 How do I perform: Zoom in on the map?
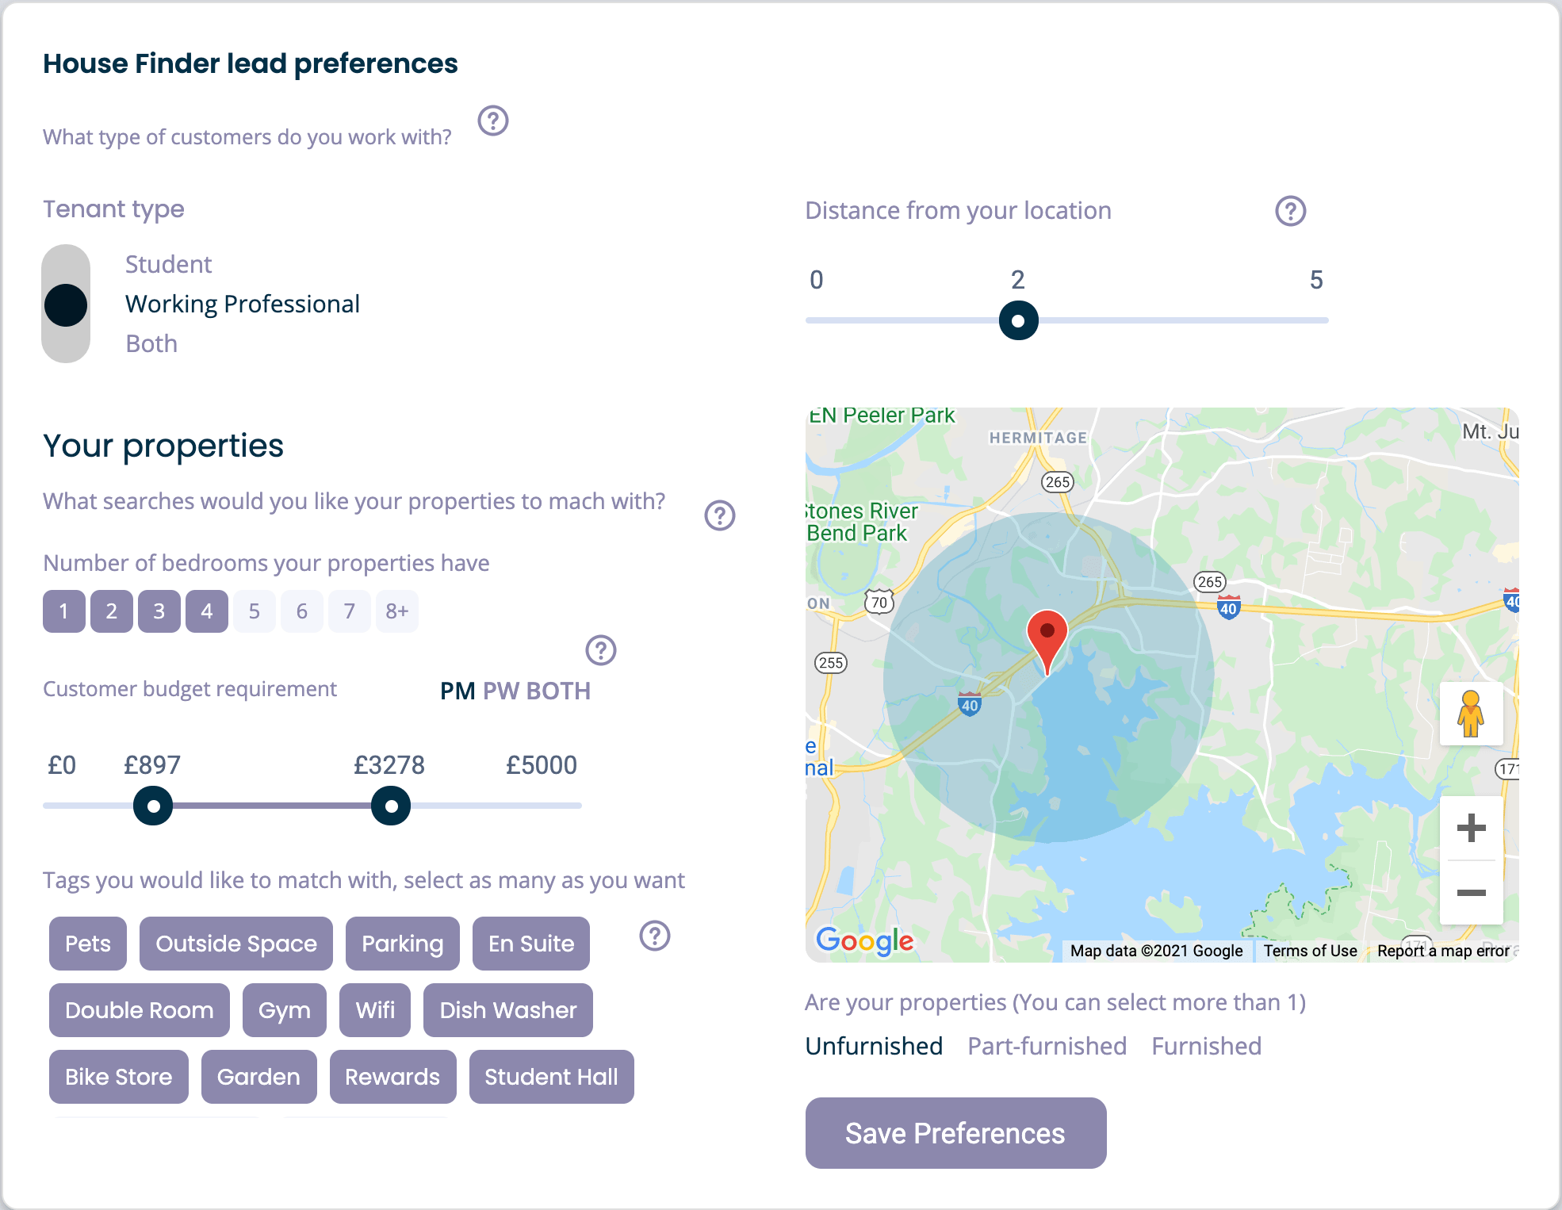(1471, 828)
